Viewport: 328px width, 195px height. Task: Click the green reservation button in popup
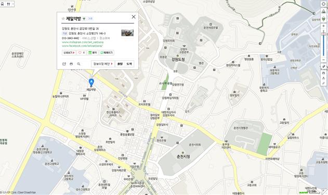(93, 52)
